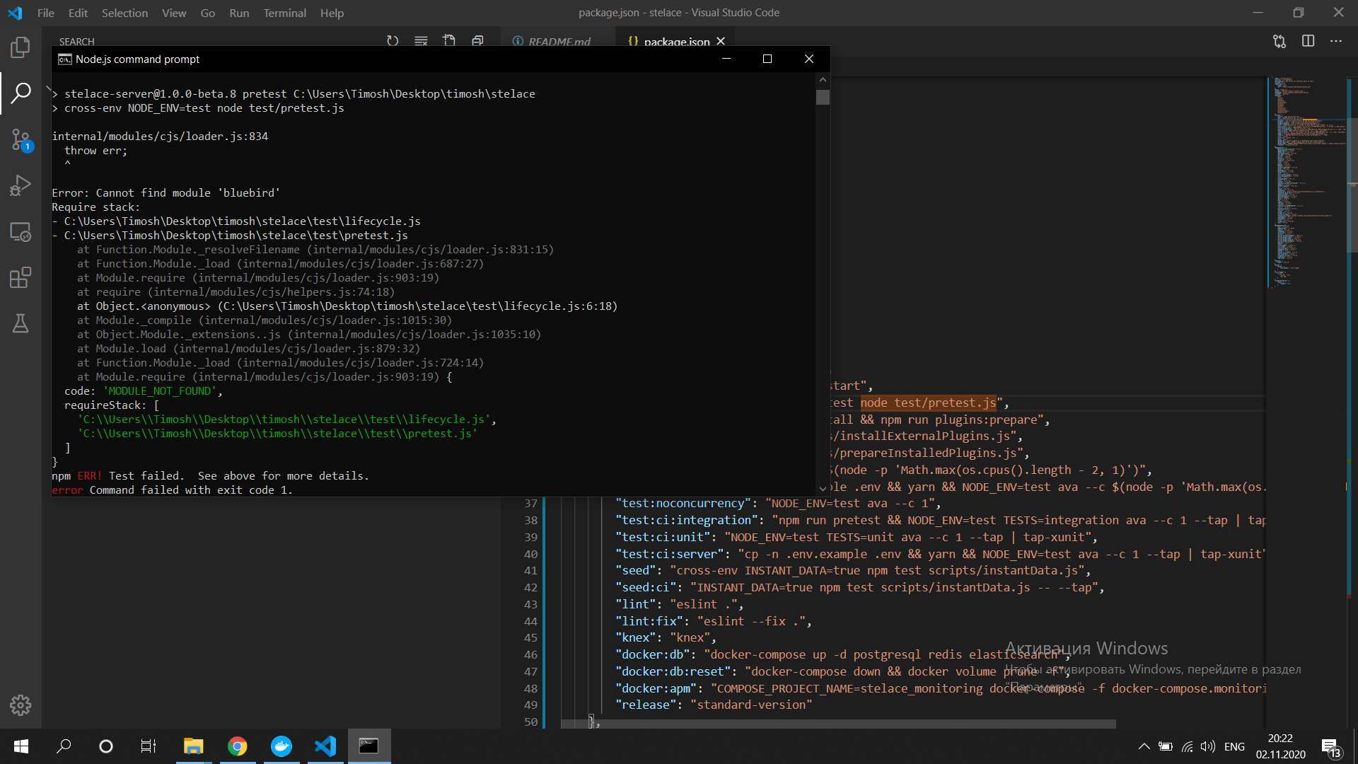This screenshot has width=1358, height=764.
Task: Open the ENG input language switcher
Action: (1234, 746)
